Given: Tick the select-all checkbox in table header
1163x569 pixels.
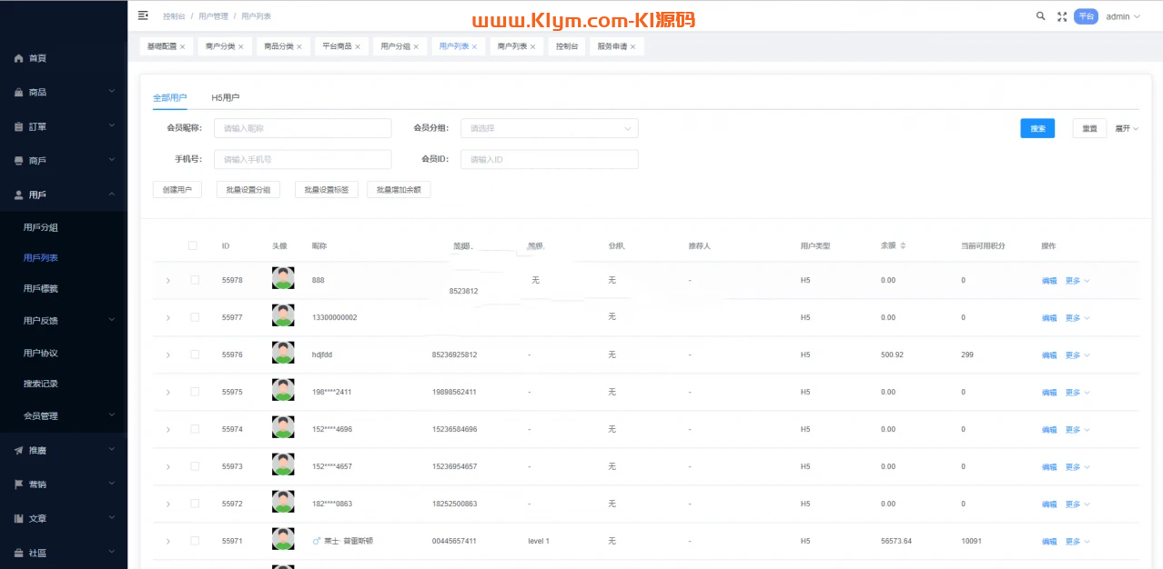Looking at the screenshot, I should pyautogui.click(x=192, y=245).
